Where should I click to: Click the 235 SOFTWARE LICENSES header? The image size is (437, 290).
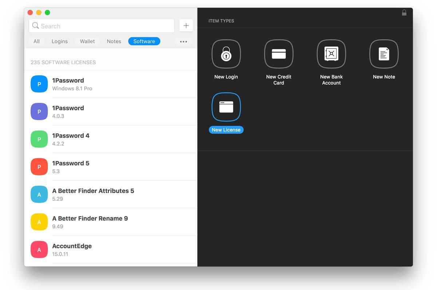[x=63, y=62]
